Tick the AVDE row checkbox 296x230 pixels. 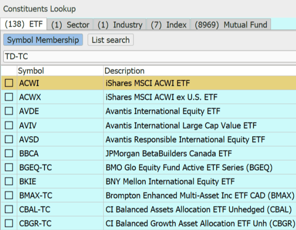(x=9, y=111)
